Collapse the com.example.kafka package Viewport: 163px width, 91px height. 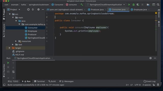19,24
